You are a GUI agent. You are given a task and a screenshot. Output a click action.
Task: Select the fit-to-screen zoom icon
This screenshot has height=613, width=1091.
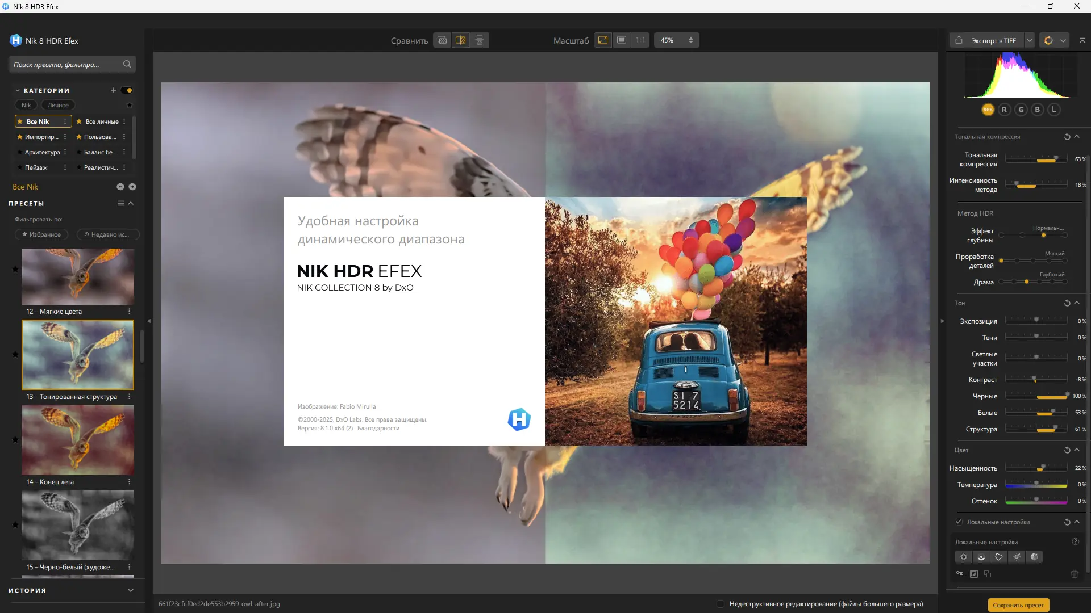tap(603, 40)
